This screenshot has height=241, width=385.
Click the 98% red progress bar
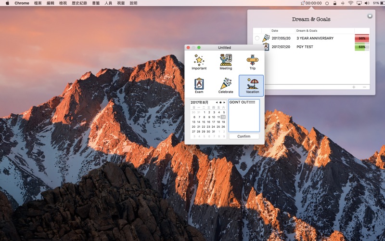pos(361,38)
